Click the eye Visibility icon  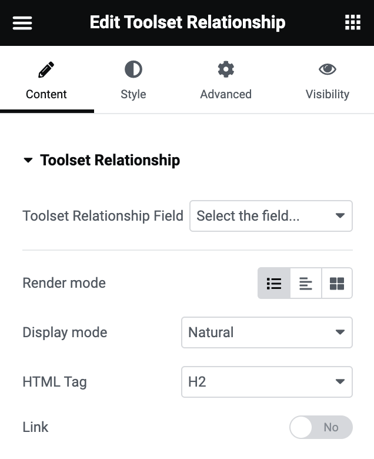328,70
